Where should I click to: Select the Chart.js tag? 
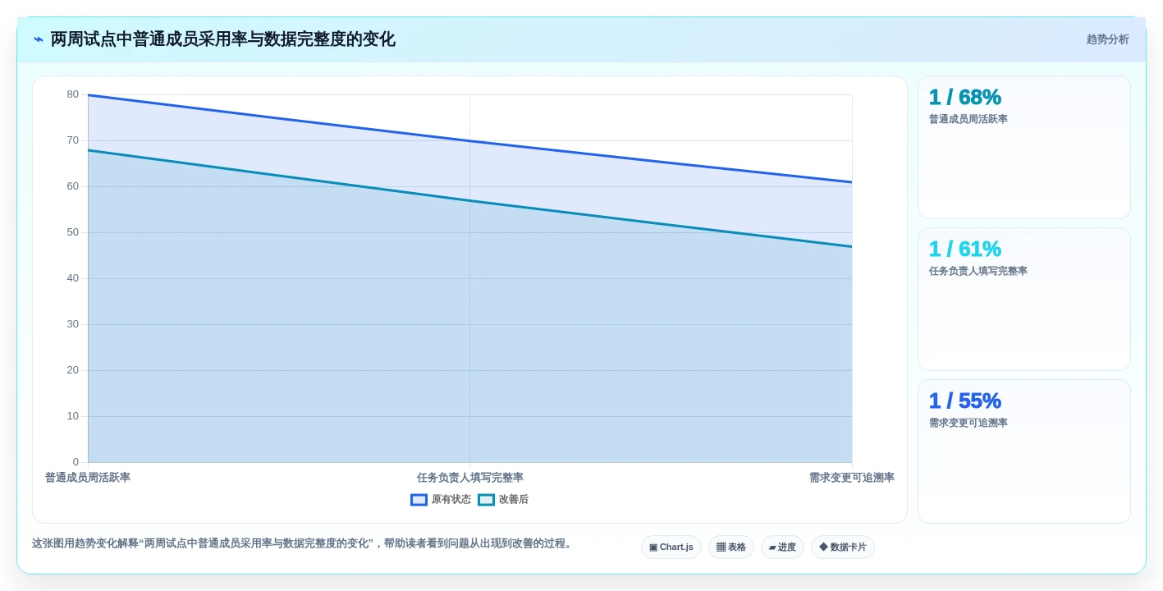point(671,547)
